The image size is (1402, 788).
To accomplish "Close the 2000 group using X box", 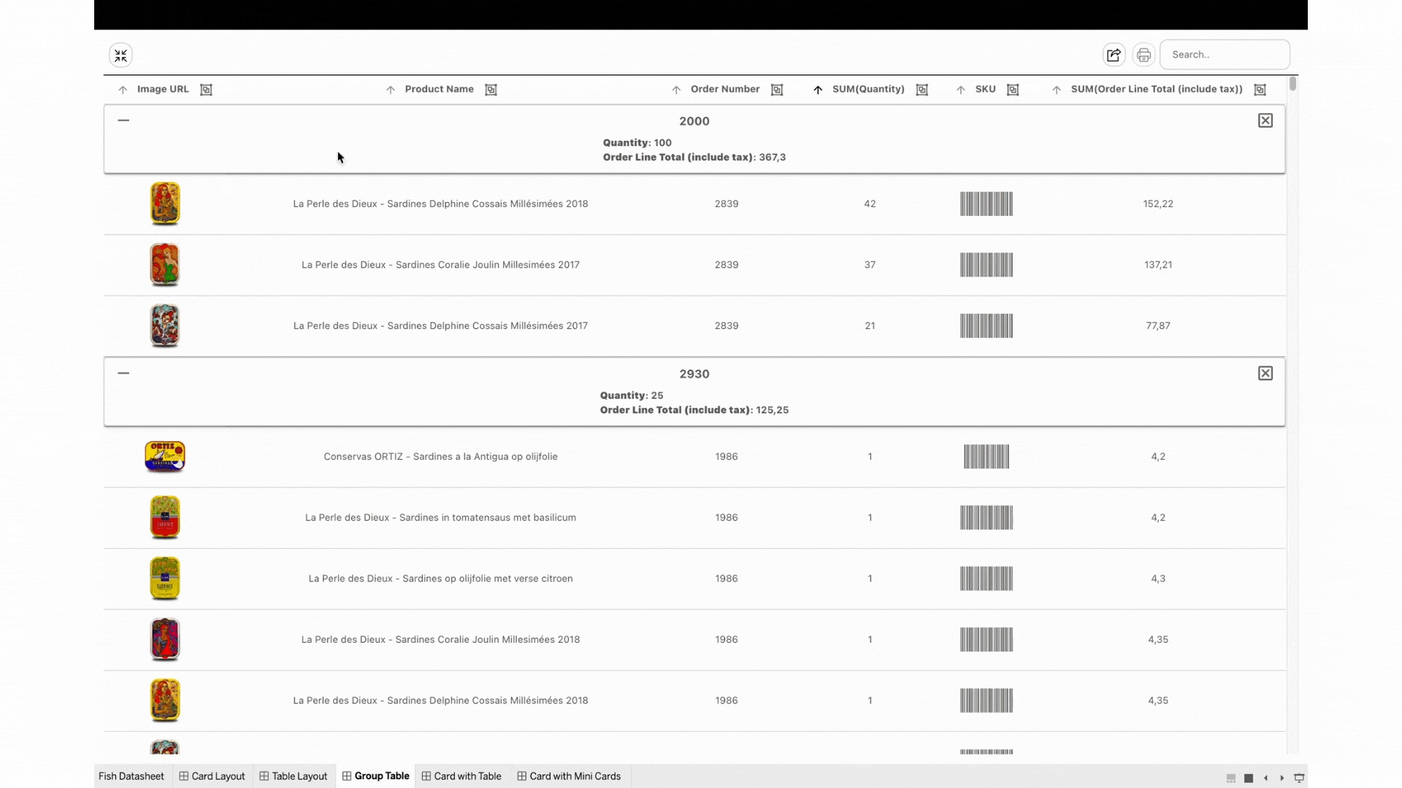I will pyautogui.click(x=1265, y=120).
